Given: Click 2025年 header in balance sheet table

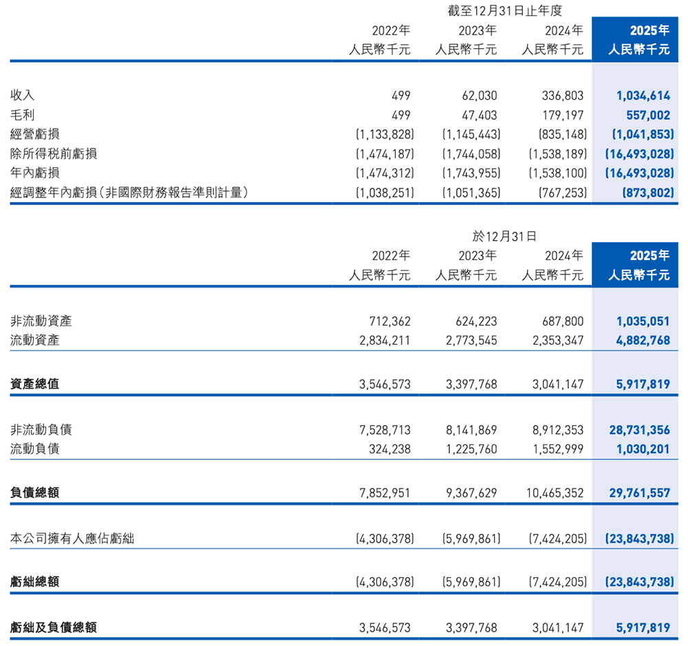Looking at the screenshot, I should click(x=650, y=255).
